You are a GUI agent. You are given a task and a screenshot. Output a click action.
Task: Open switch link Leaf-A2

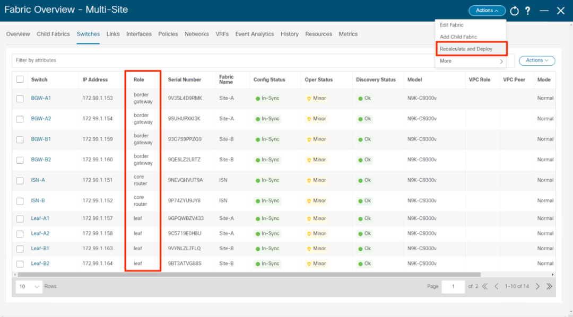point(40,233)
